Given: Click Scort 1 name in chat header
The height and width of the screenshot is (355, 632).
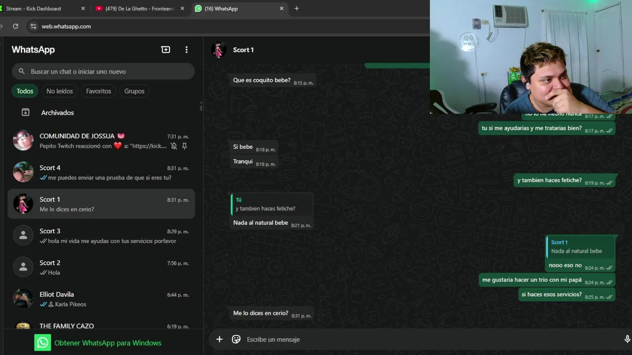Looking at the screenshot, I should (x=243, y=50).
